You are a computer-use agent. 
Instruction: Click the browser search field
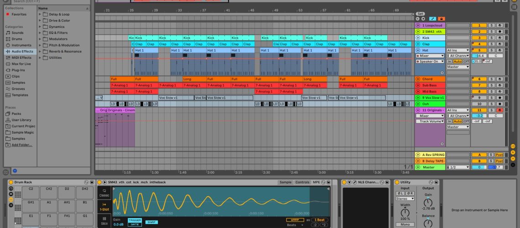pyautogui.click(x=51, y=1)
